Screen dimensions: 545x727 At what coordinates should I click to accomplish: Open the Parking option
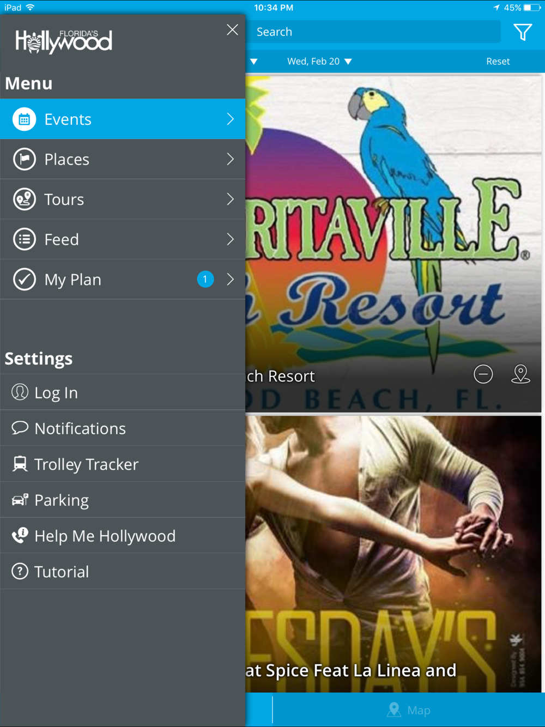tap(123, 500)
